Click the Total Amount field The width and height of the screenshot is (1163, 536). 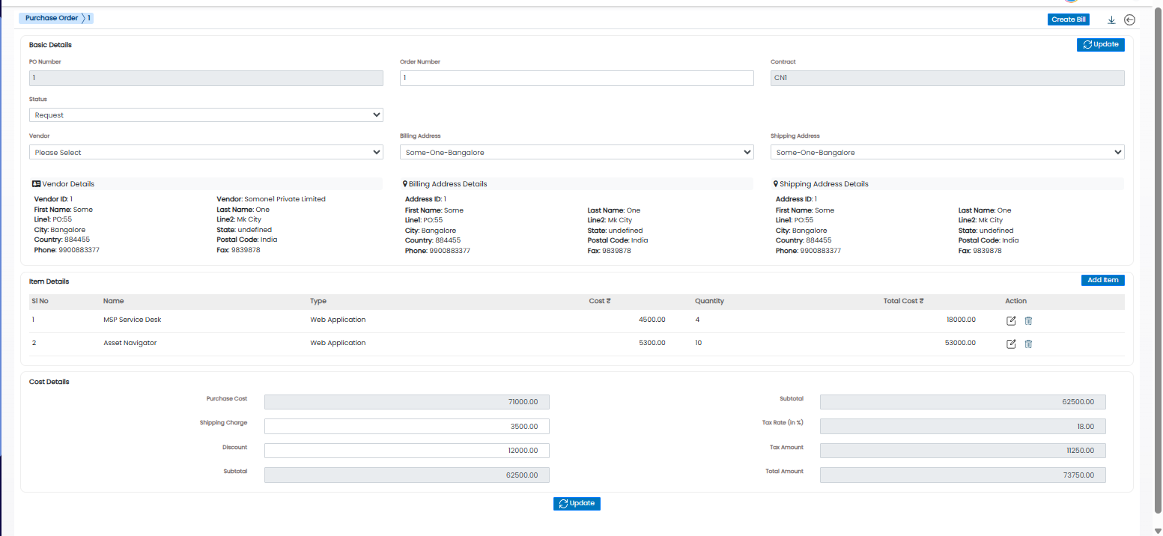pyautogui.click(x=962, y=475)
